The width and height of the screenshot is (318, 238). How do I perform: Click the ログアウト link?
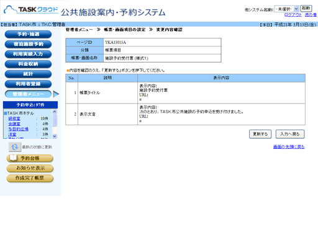point(293,15)
